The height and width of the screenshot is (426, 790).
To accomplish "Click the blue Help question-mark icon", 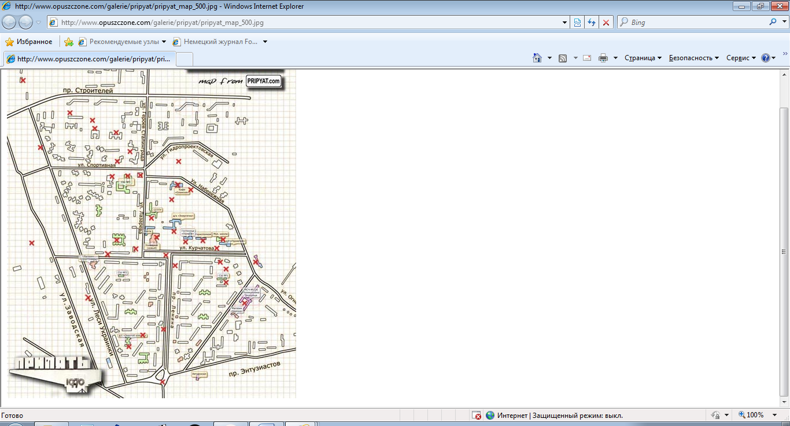I will (x=765, y=58).
